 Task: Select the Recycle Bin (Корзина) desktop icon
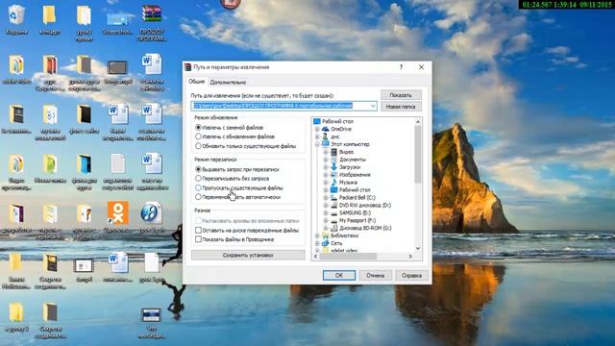click(x=16, y=19)
